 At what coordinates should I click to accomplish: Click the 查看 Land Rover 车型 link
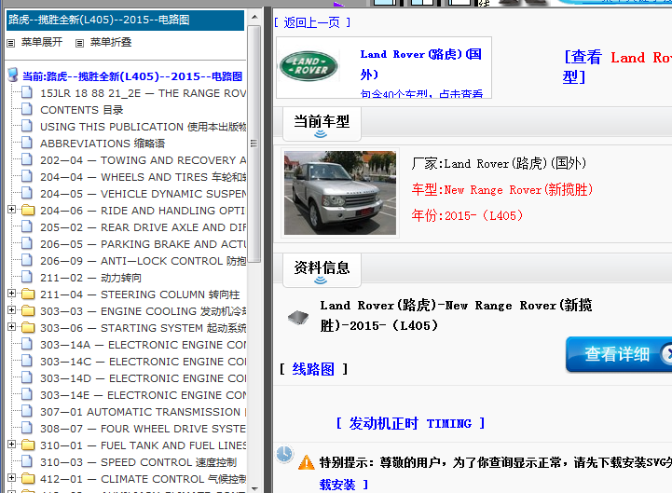(x=617, y=67)
